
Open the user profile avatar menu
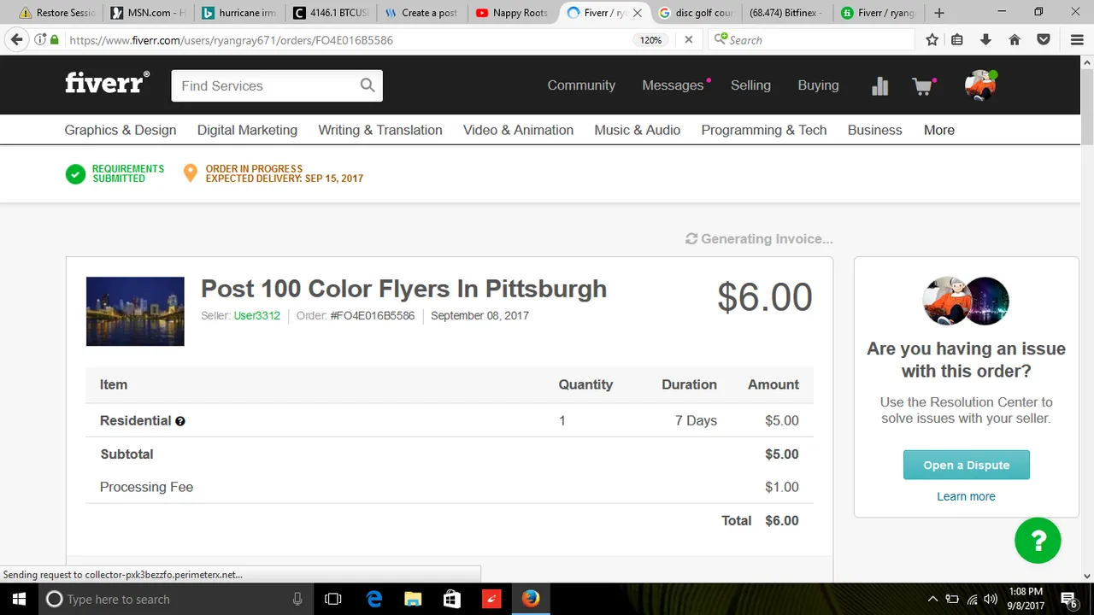[x=979, y=85]
